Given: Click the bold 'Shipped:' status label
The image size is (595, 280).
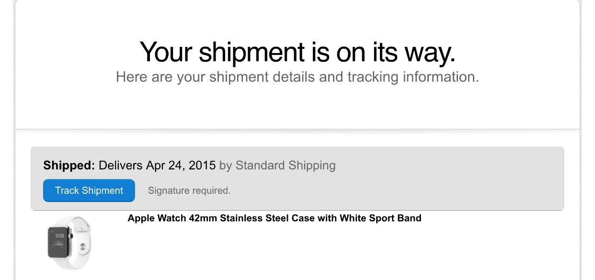Looking at the screenshot, I should pyautogui.click(x=69, y=166).
